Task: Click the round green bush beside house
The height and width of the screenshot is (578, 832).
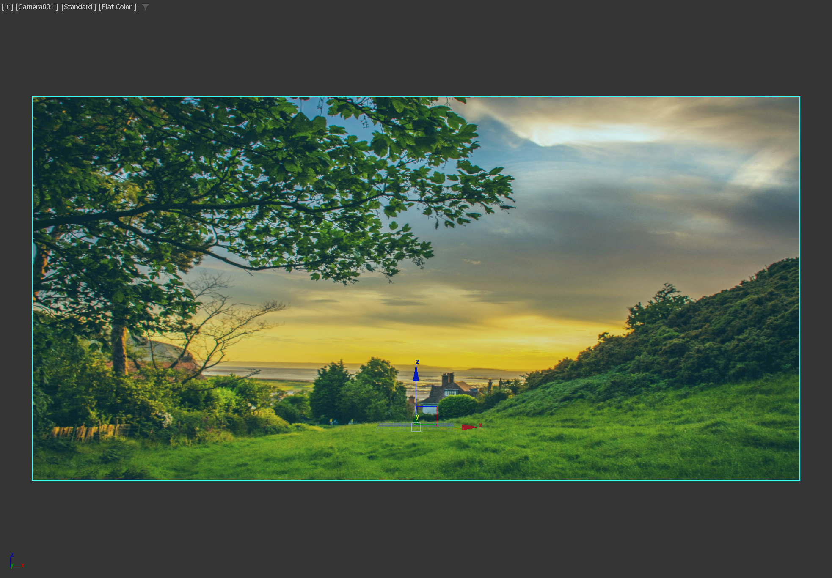Action: click(458, 407)
